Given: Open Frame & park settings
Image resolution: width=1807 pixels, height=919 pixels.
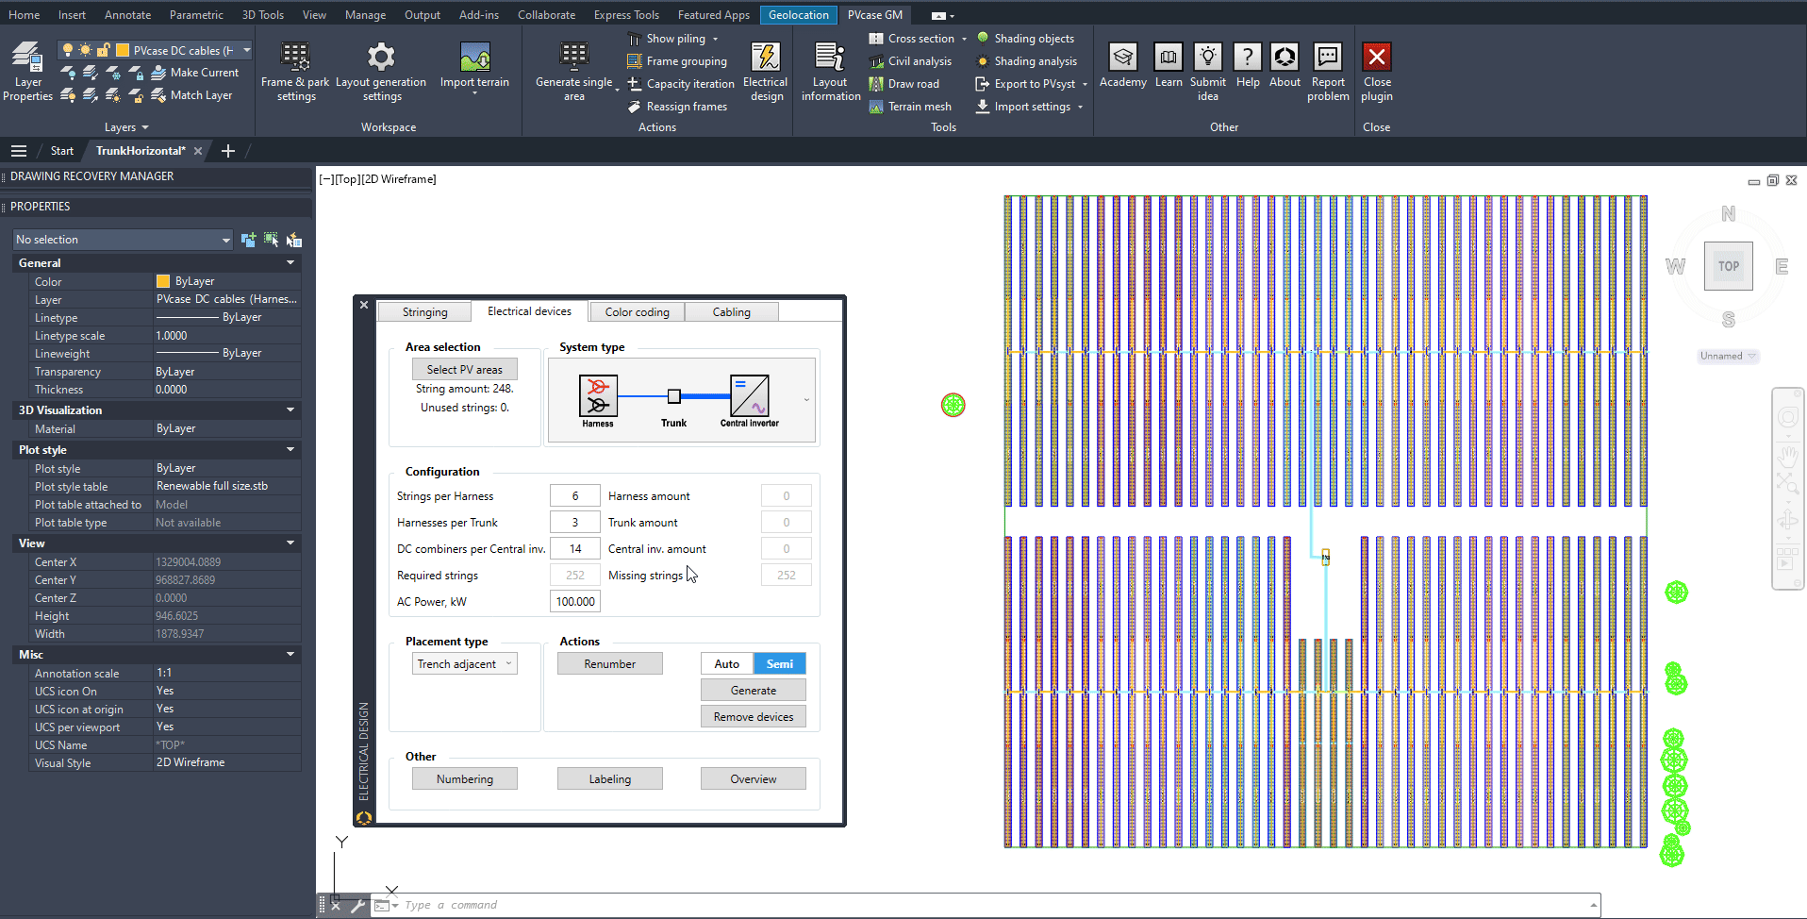Looking at the screenshot, I should tap(295, 71).
